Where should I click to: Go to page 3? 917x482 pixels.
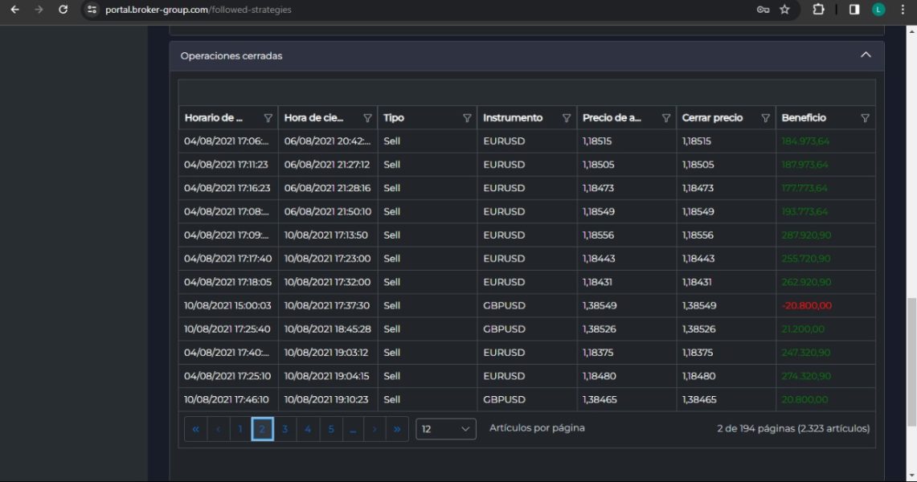pos(285,429)
